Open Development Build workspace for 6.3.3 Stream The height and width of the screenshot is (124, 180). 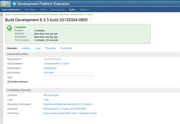click(68, 104)
